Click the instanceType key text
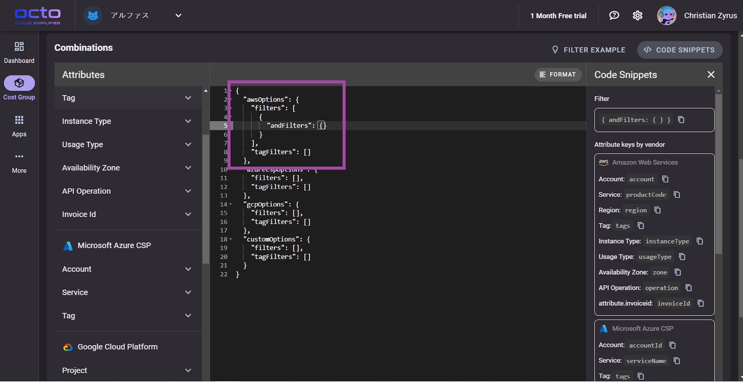This screenshot has width=743, height=382. point(667,241)
